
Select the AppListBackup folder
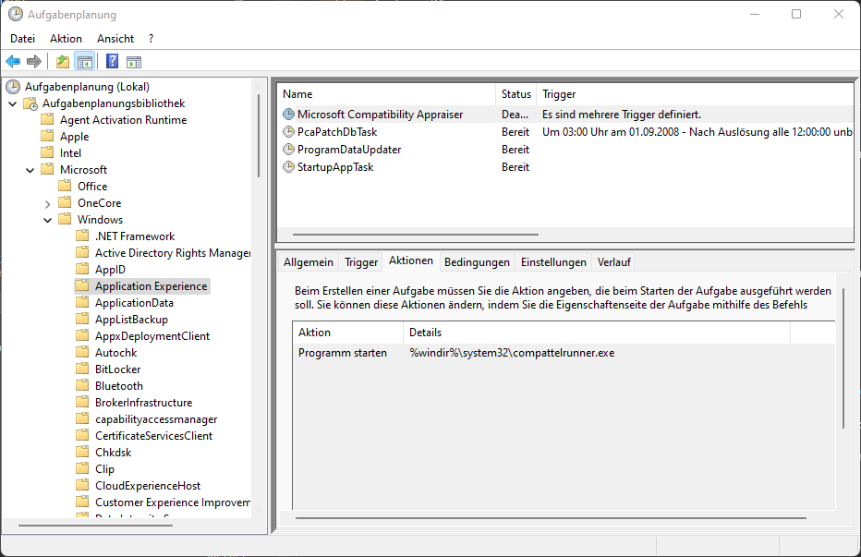click(131, 320)
